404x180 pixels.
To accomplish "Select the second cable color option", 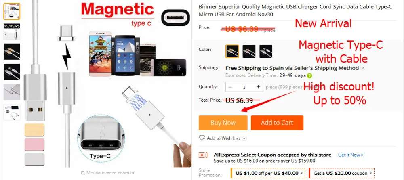I will (x=249, y=51).
